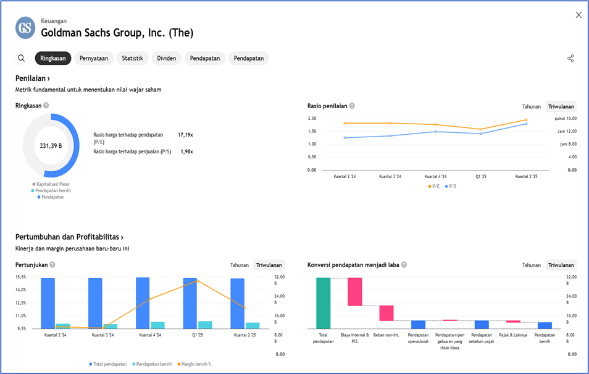Click the search magnifier icon

(x=22, y=58)
